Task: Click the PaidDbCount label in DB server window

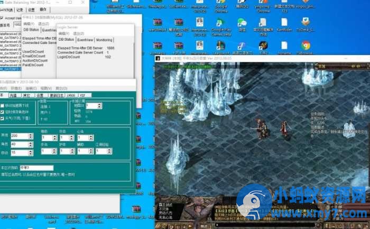Action: pos(33,65)
